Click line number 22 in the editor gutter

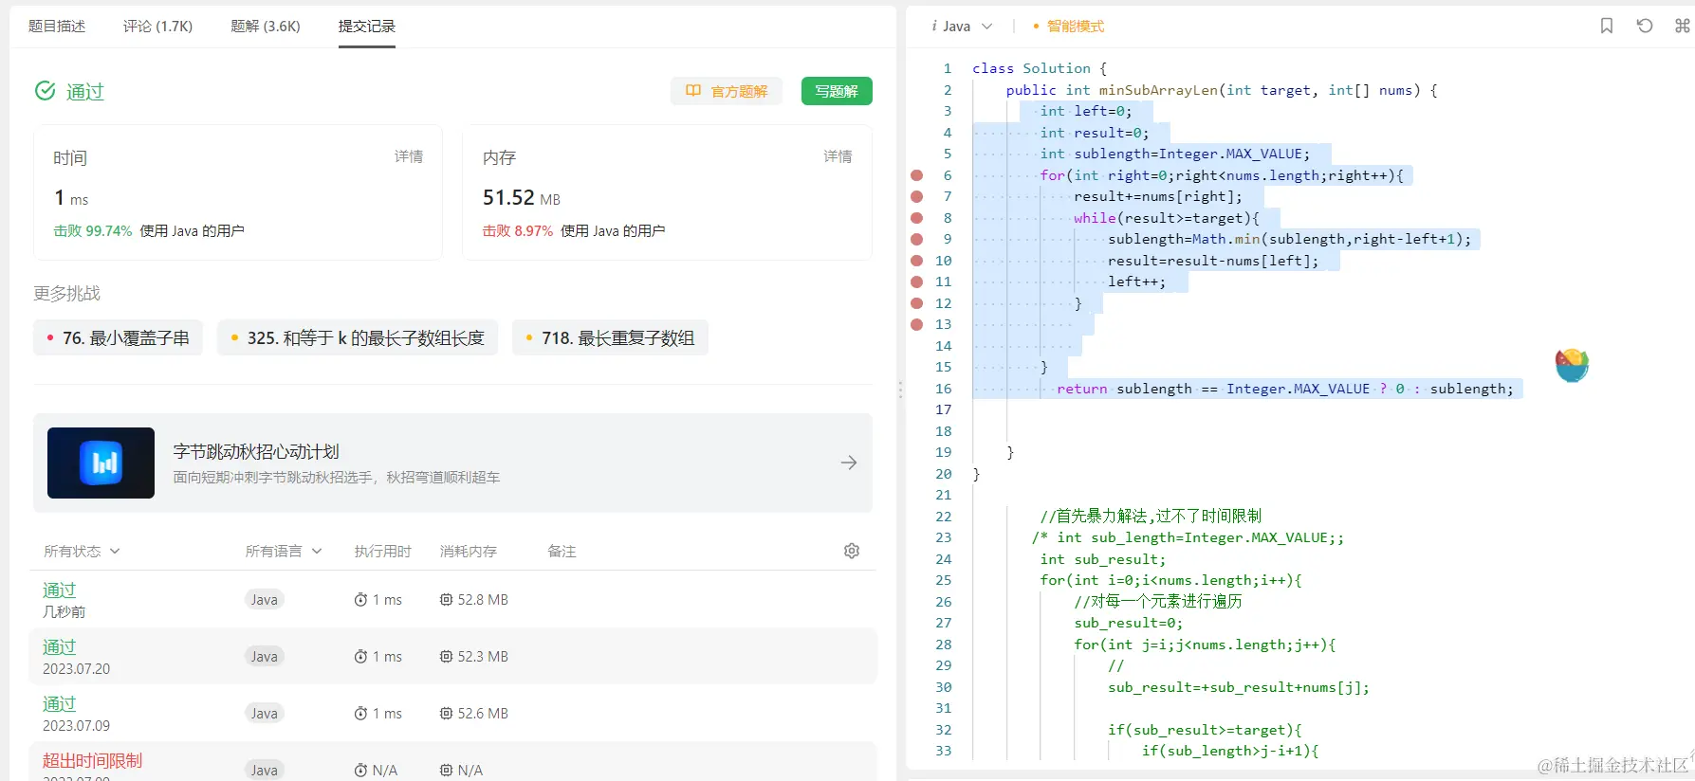pyautogui.click(x=943, y=517)
